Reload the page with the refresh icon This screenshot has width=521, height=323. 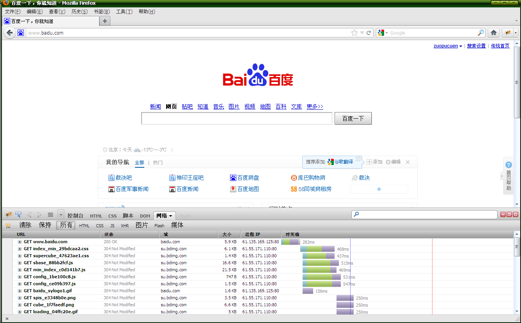tap(369, 33)
